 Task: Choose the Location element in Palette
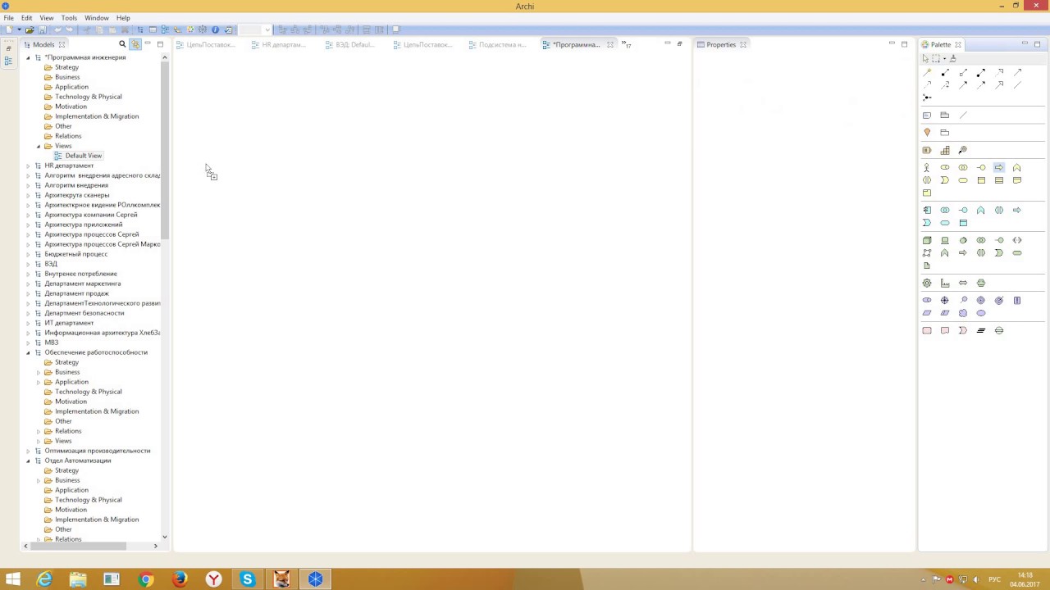927,132
